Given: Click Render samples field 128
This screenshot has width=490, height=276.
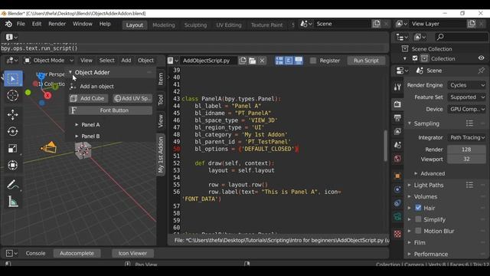Looking at the screenshot, I should tap(466, 149).
